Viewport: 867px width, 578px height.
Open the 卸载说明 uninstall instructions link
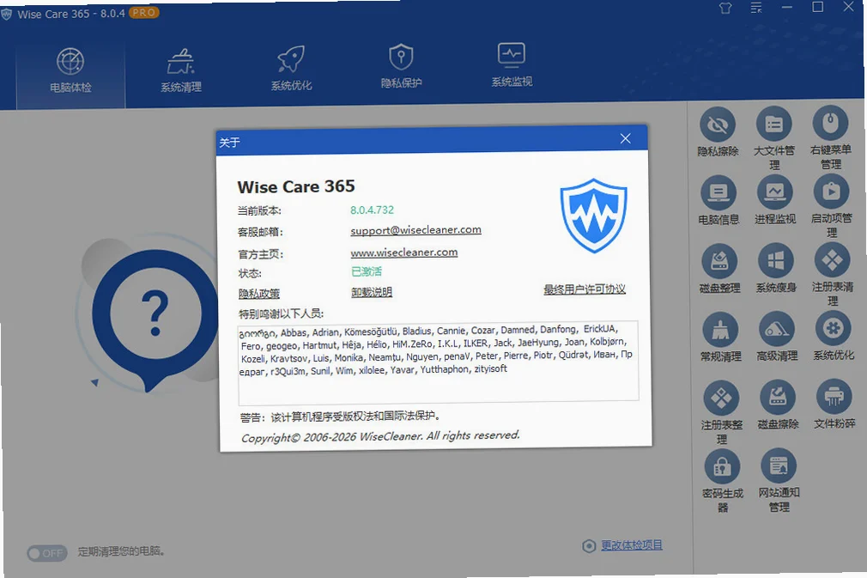click(372, 291)
